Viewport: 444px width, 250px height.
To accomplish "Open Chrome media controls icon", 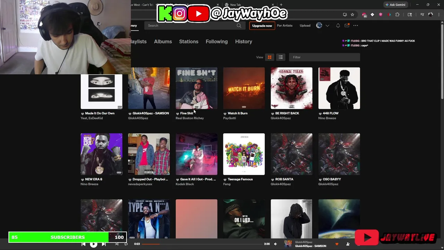I will (x=422, y=15).
